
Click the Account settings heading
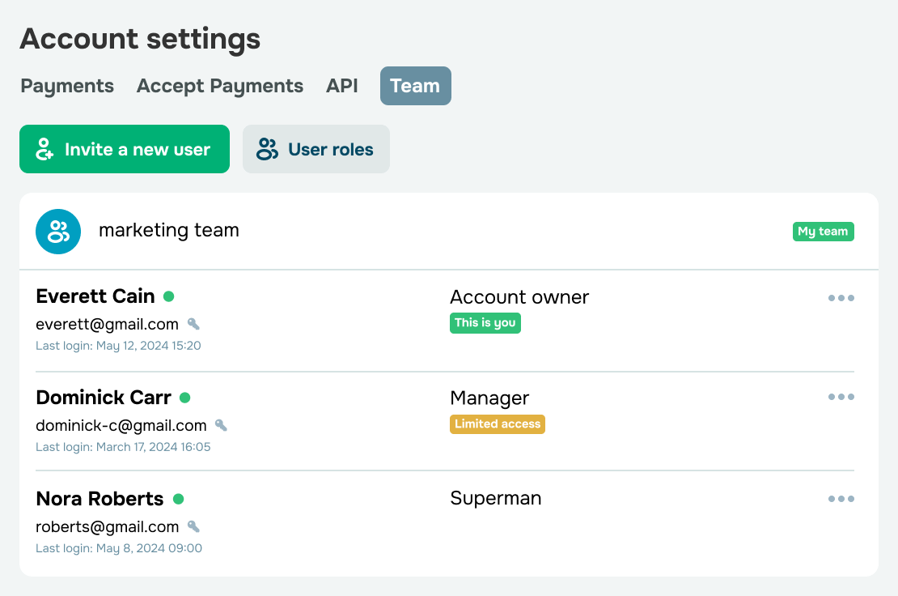click(x=140, y=40)
